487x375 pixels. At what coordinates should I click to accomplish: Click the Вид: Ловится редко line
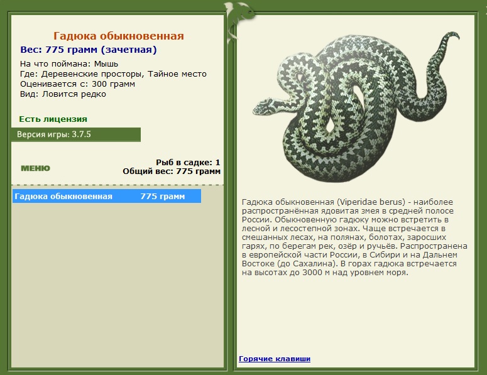63,94
